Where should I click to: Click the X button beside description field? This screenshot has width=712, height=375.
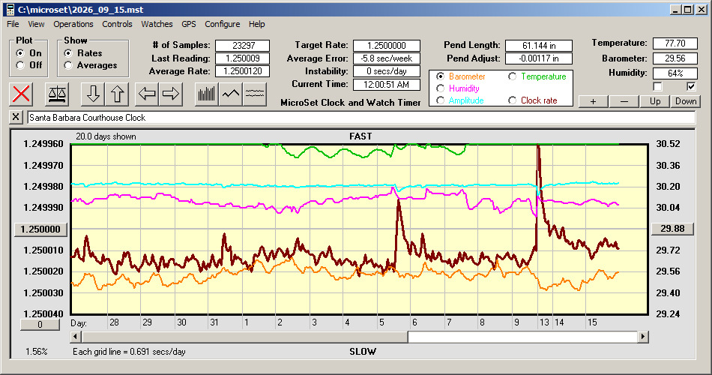coord(16,117)
